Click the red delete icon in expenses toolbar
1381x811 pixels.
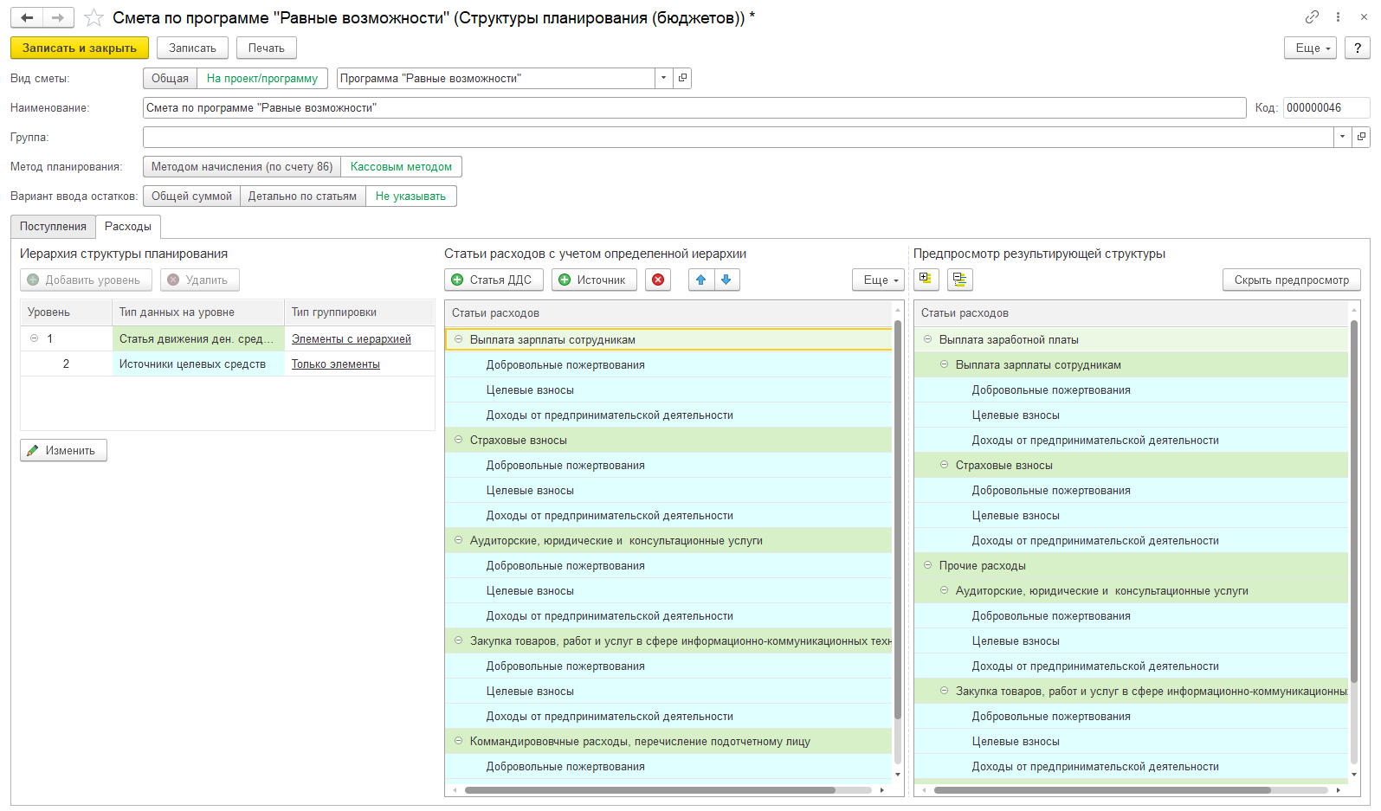(x=658, y=280)
